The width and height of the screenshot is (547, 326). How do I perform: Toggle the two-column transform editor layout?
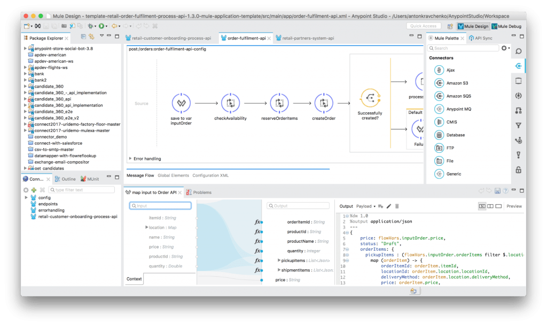tap(490, 206)
